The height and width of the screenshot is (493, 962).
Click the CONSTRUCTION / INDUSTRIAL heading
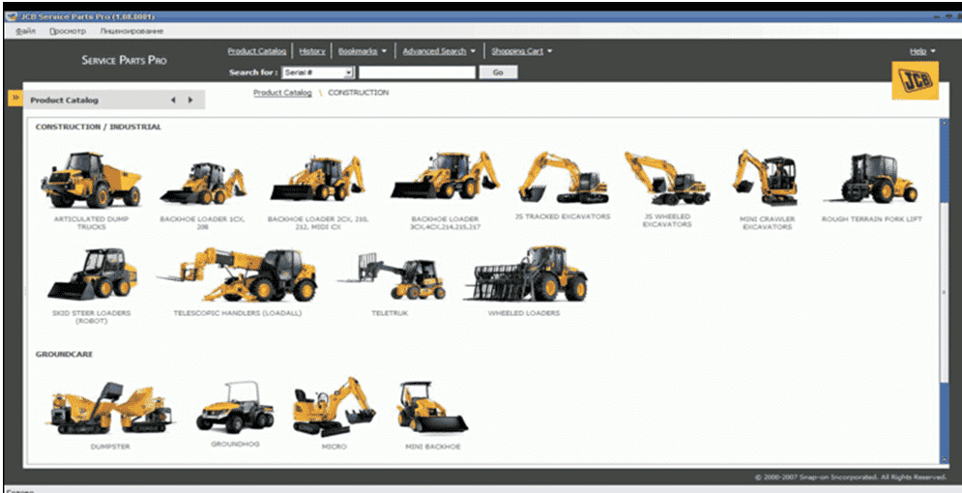tap(99, 127)
